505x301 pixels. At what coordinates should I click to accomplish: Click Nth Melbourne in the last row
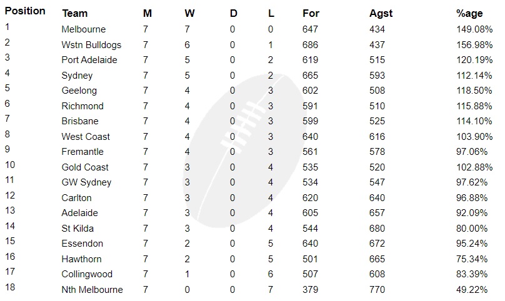click(92, 290)
